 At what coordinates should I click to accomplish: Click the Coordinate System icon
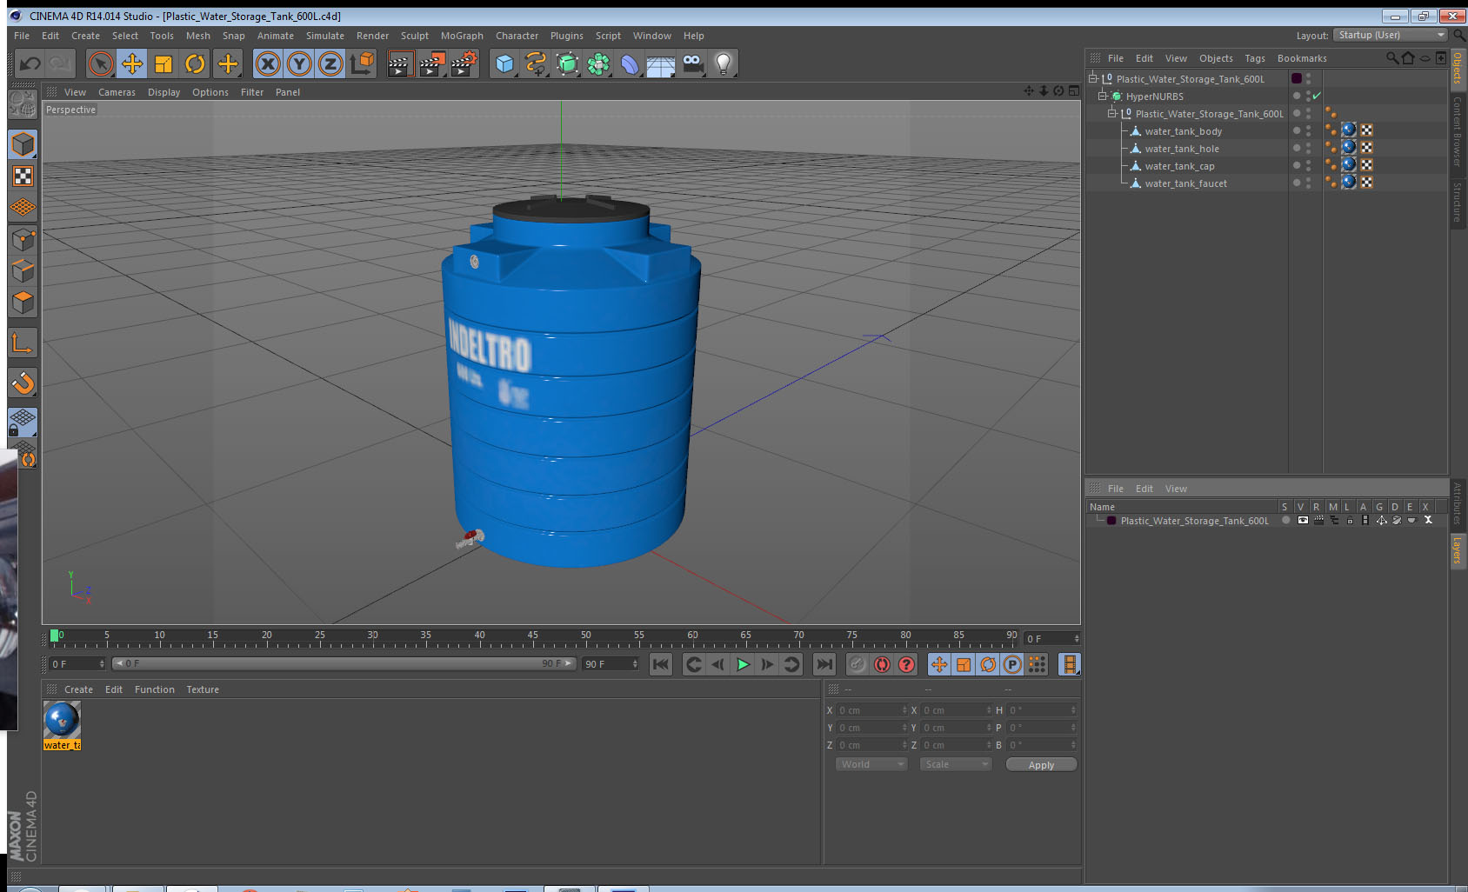coord(362,63)
